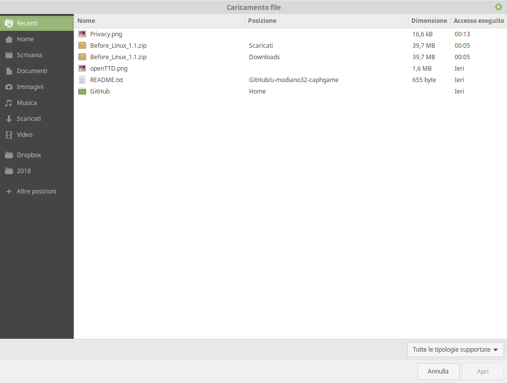Click the Home position cell of GitHub row
507x383 pixels.
[x=257, y=92]
